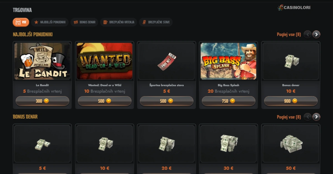The width and height of the screenshot is (333, 174).
Task: Select the 50 € cash stack icon
Action: click(x=291, y=144)
